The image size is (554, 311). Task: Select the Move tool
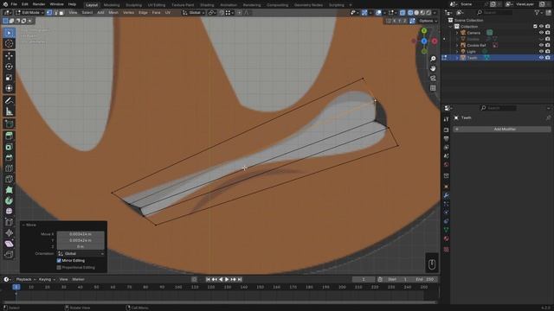pyautogui.click(x=10, y=55)
